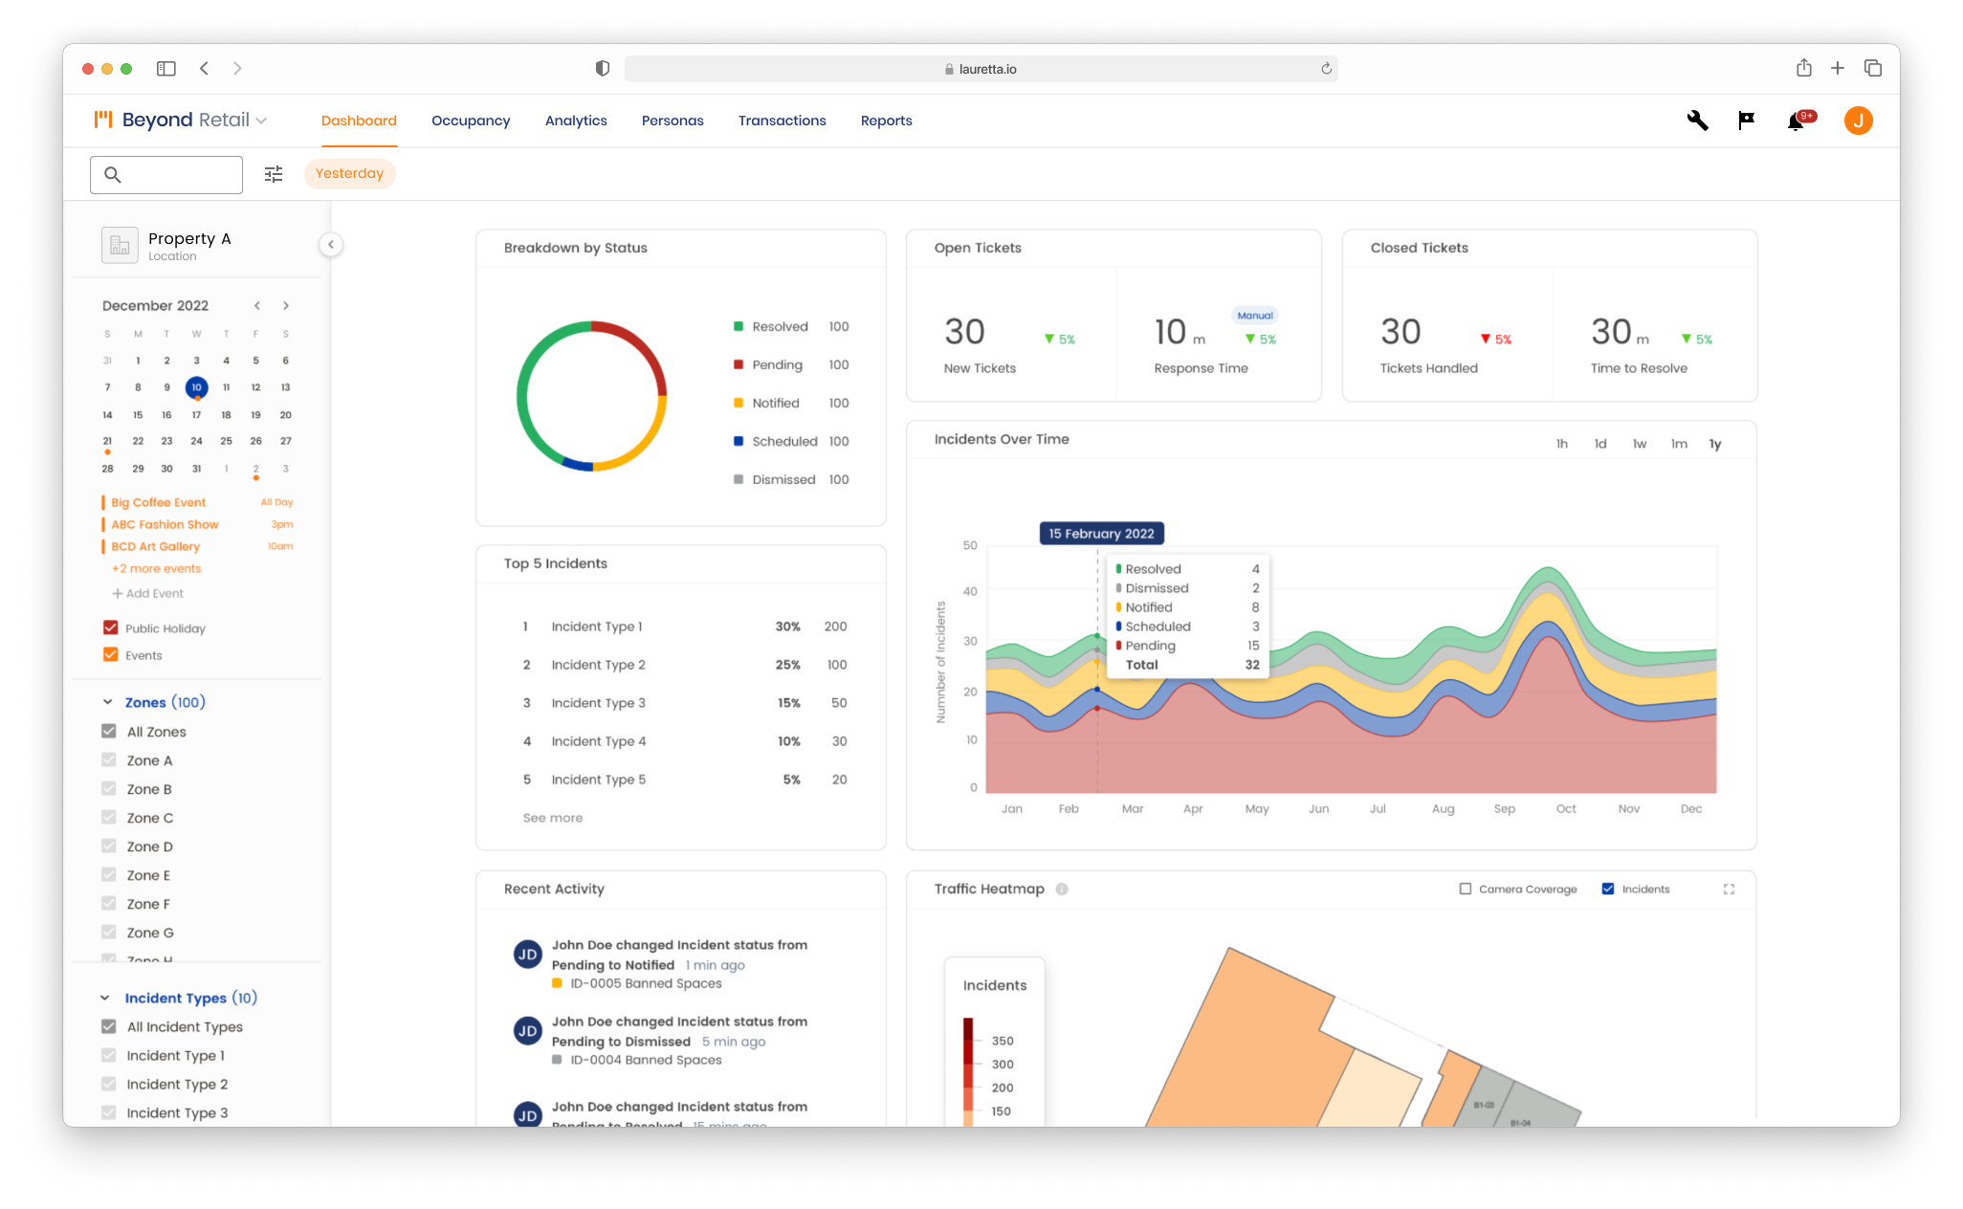The image size is (1963, 1209).
Task: Click the search input field
Action: pyautogui.click(x=178, y=175)
